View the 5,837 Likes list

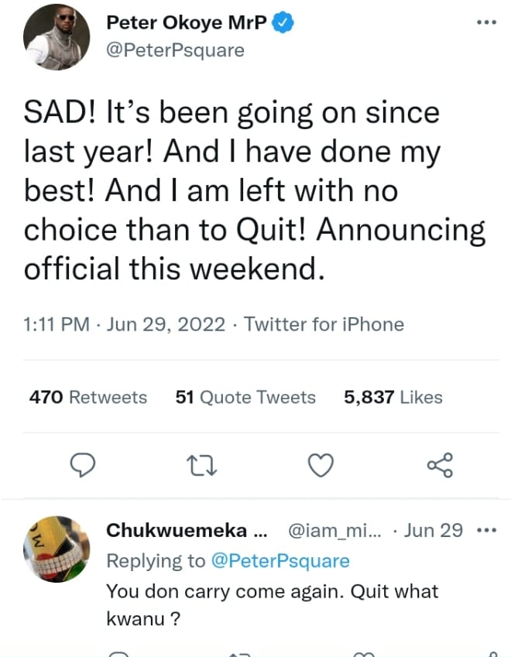pyautogui.click(x=393, y=397)
